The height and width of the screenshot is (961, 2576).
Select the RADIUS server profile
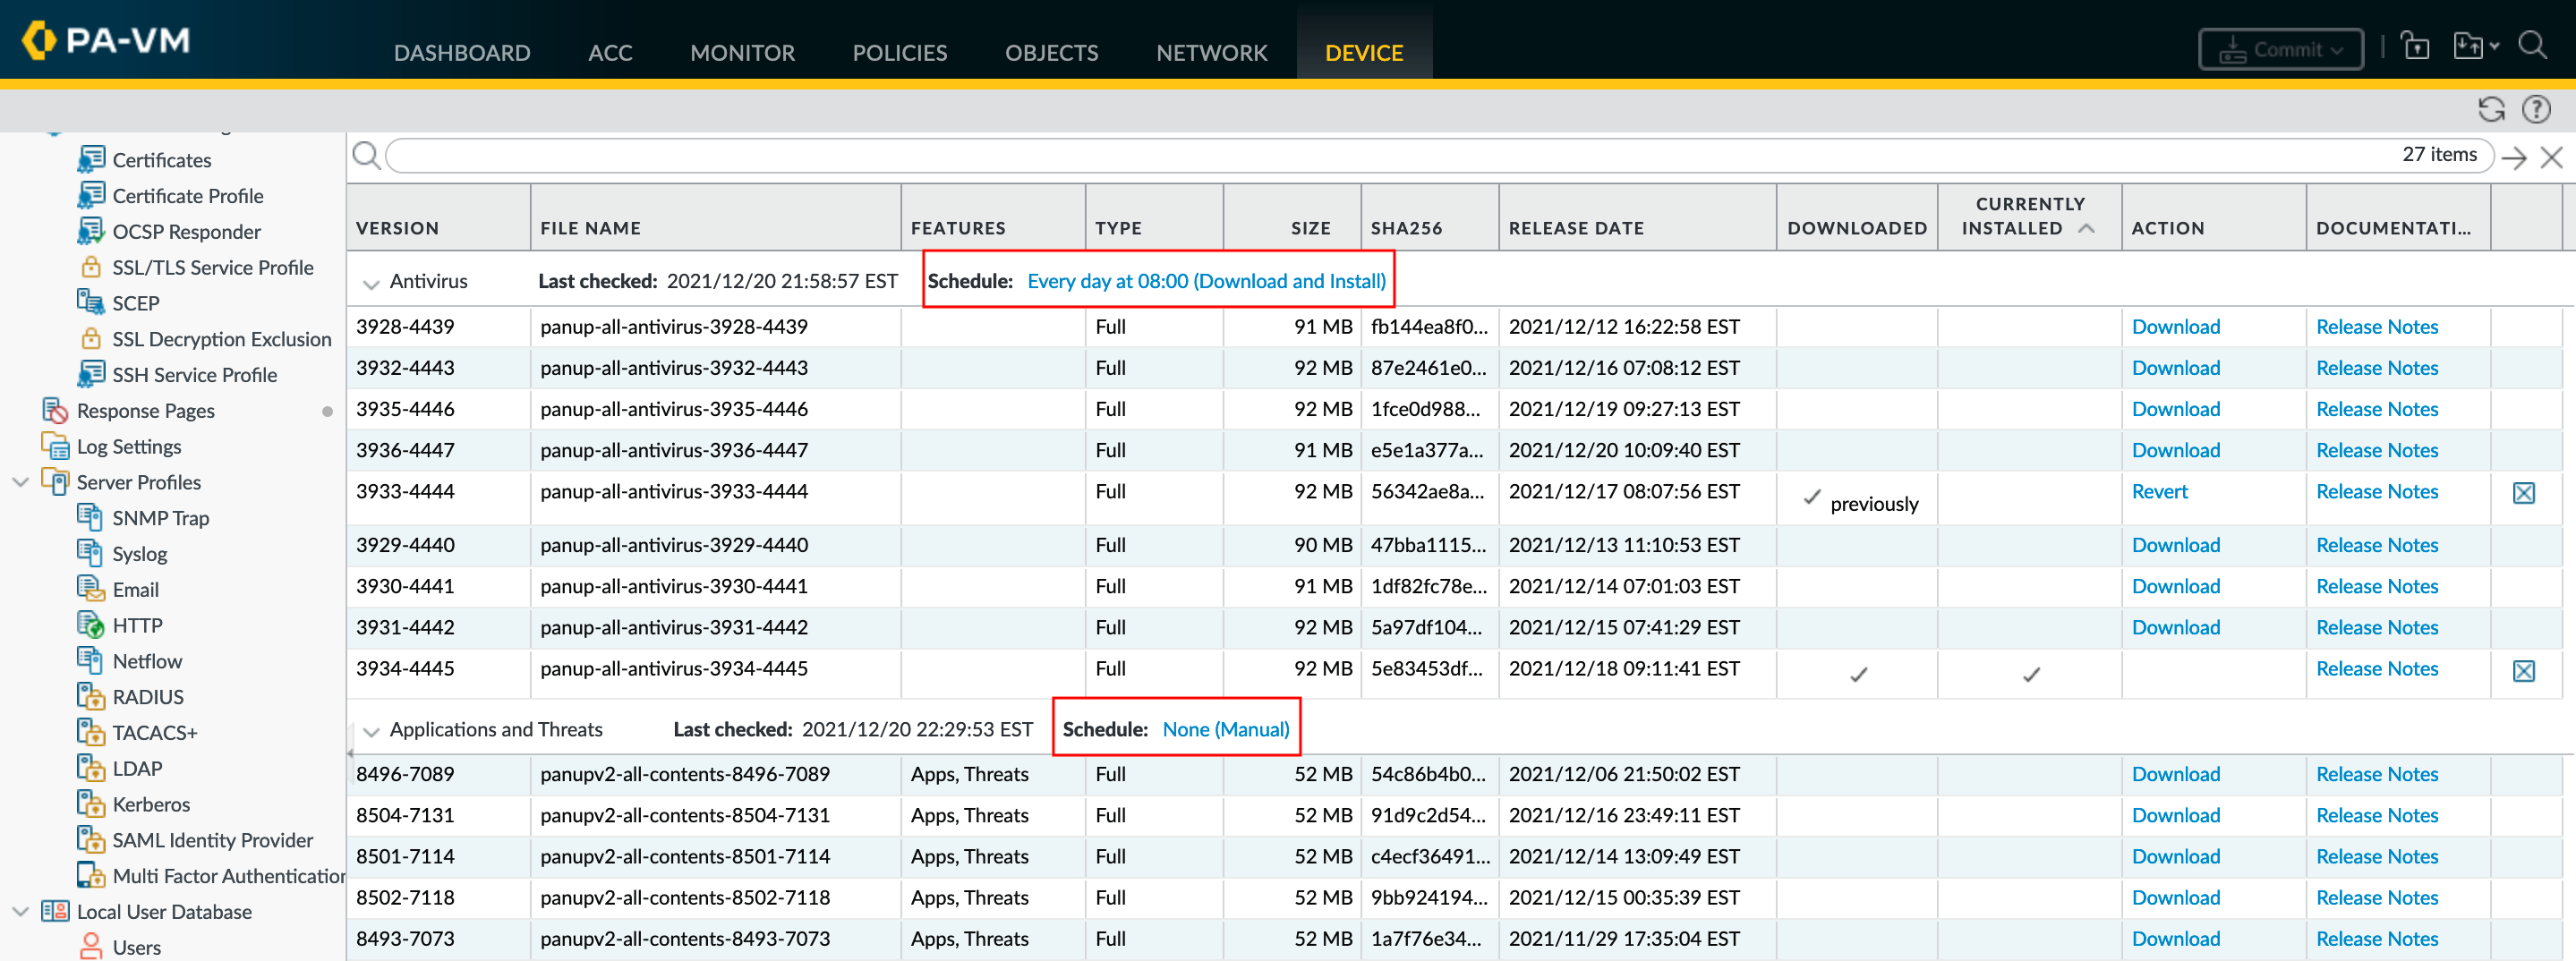click(x=147, y=697)
